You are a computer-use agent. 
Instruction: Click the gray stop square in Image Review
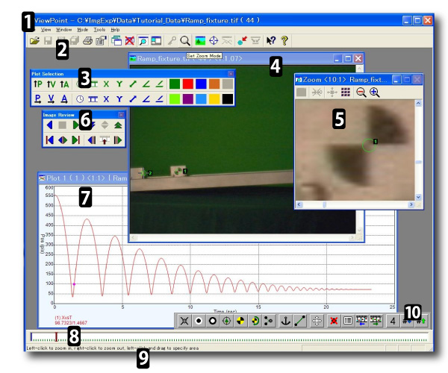[x=63, y=125]
